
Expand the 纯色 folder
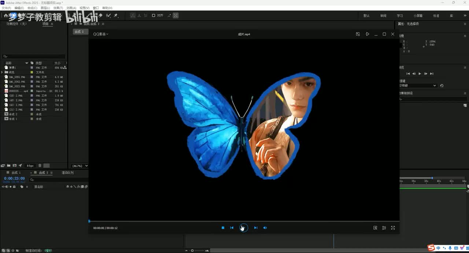point(2,72)
